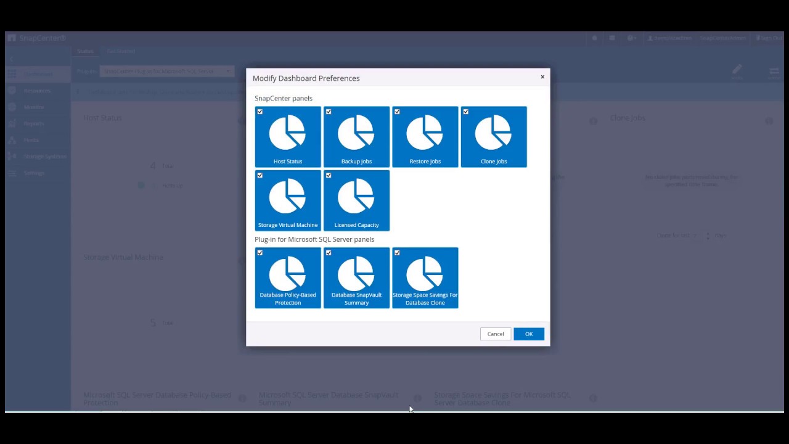Click the Host Status pie chart tile
Screen dimensions: 789x444
click(x=288, y=137)
